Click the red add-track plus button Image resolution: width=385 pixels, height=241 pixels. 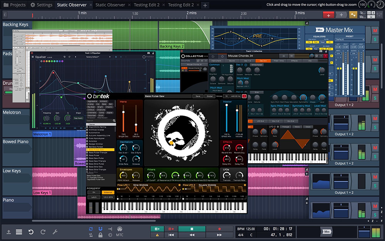(x=328, y=15)
